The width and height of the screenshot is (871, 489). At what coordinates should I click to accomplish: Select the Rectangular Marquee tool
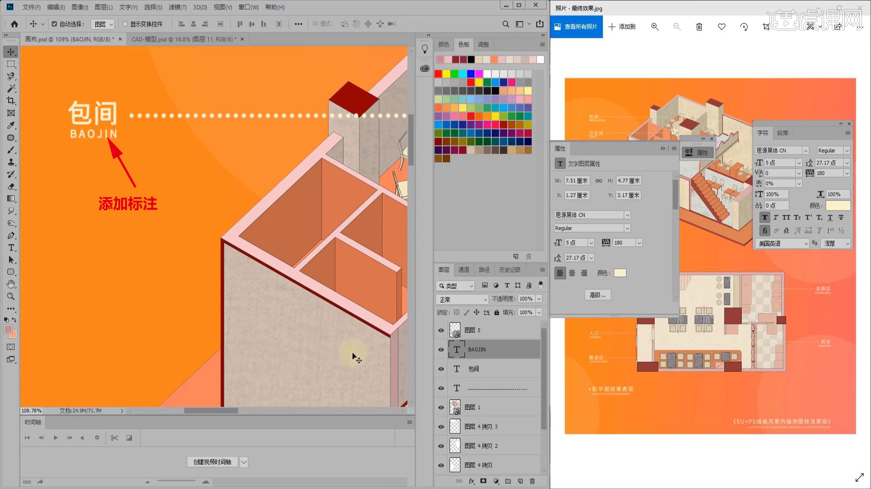click(x=11, y=64)
